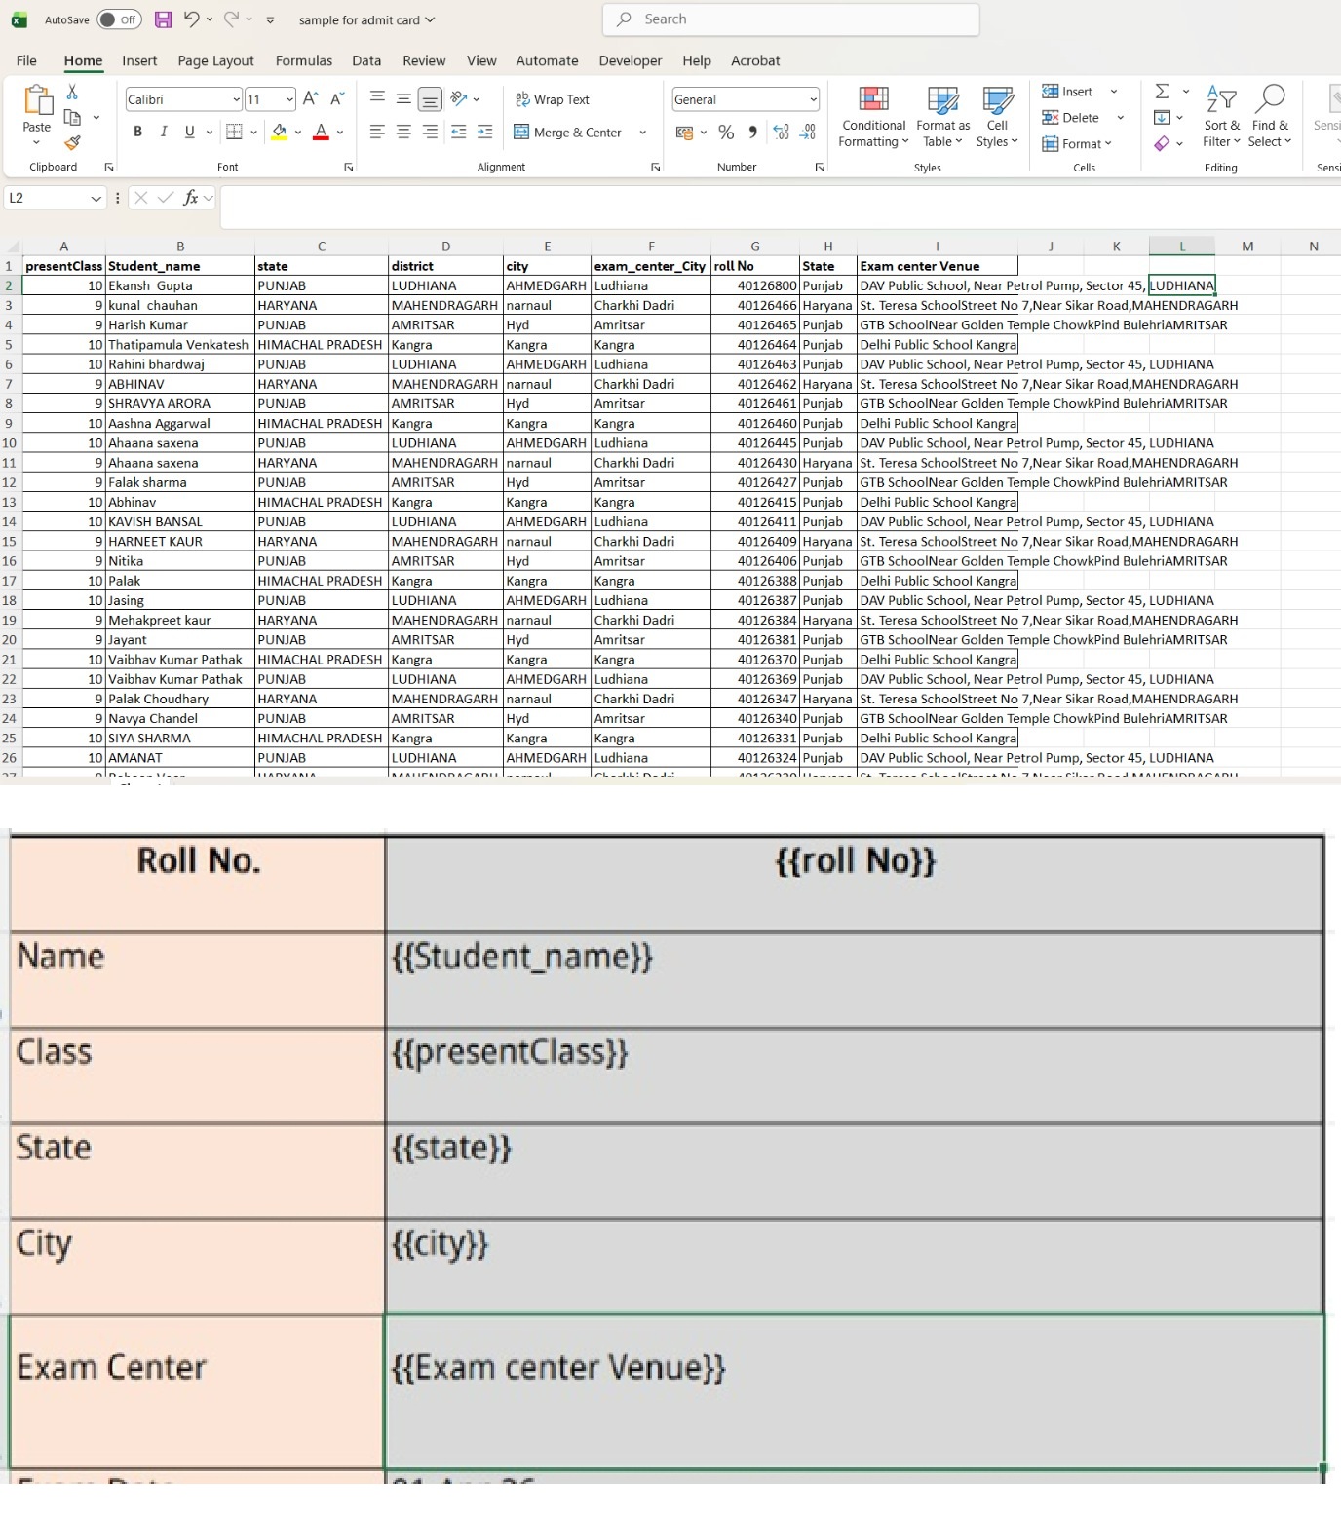This screenshot has width=1341, height=1517.
Task: Open Sort & Filter menu
Action: point(1221,117)
